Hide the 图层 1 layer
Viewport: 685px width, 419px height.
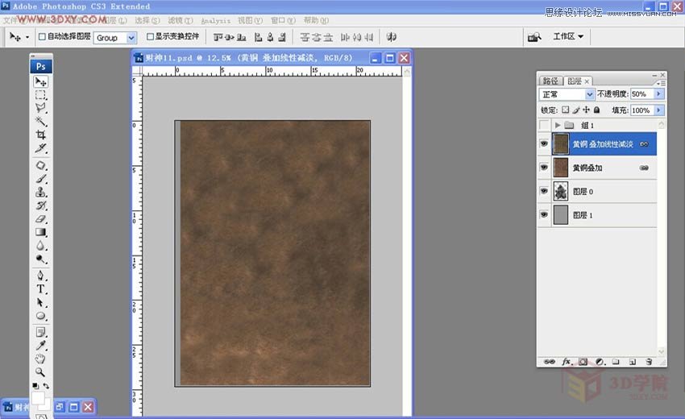coord(544,214)
